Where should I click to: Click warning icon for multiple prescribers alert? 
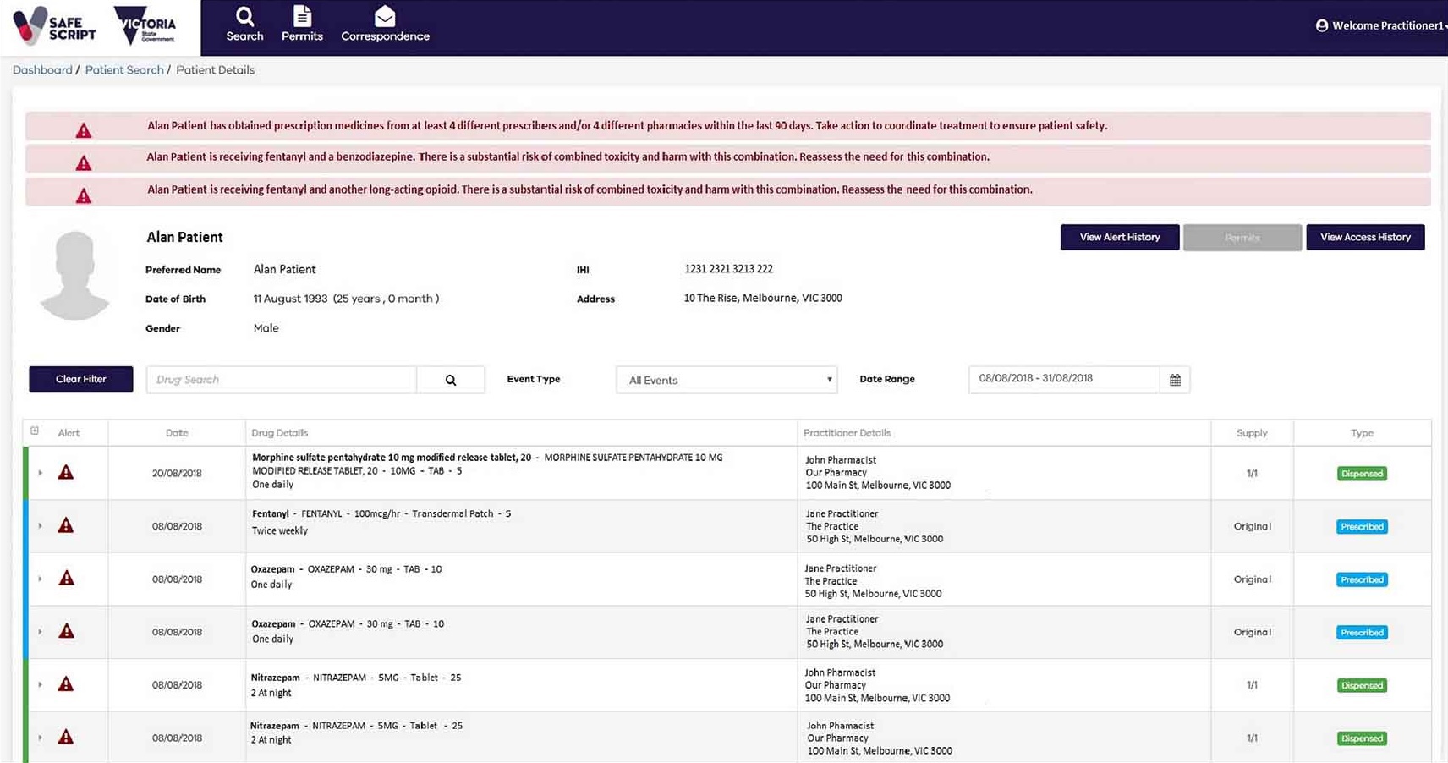[84, 130]
